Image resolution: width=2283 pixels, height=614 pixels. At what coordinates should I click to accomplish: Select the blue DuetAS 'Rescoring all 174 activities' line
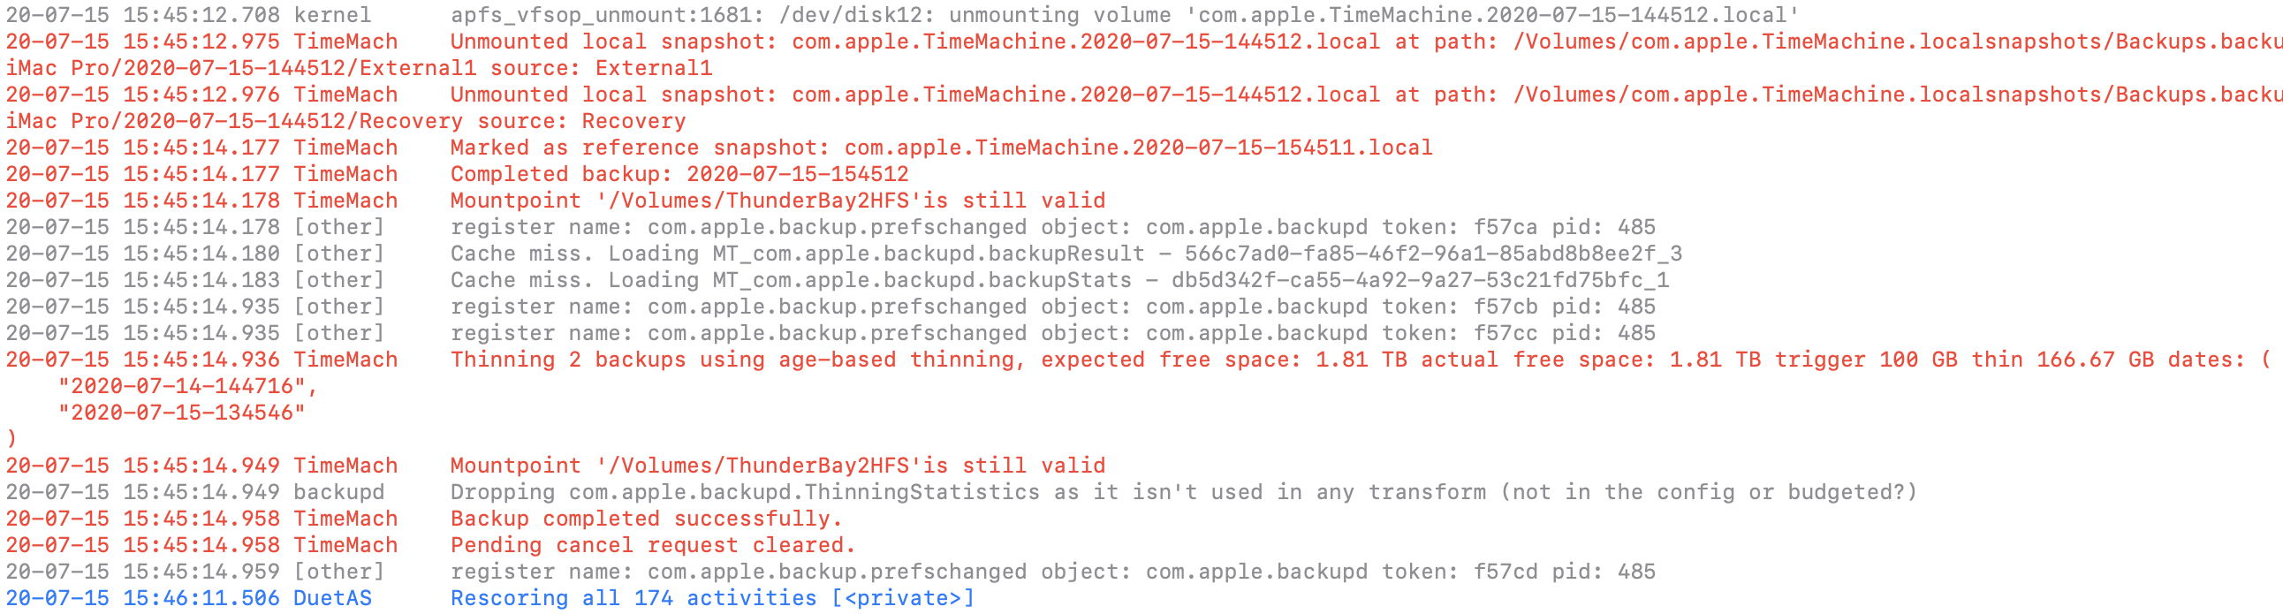[711, 599]
